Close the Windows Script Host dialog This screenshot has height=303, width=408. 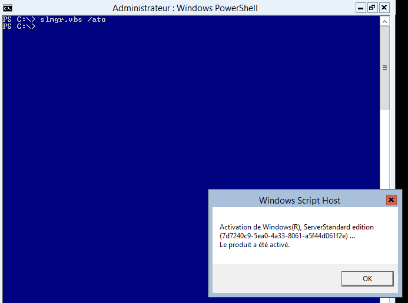[391, 200]
